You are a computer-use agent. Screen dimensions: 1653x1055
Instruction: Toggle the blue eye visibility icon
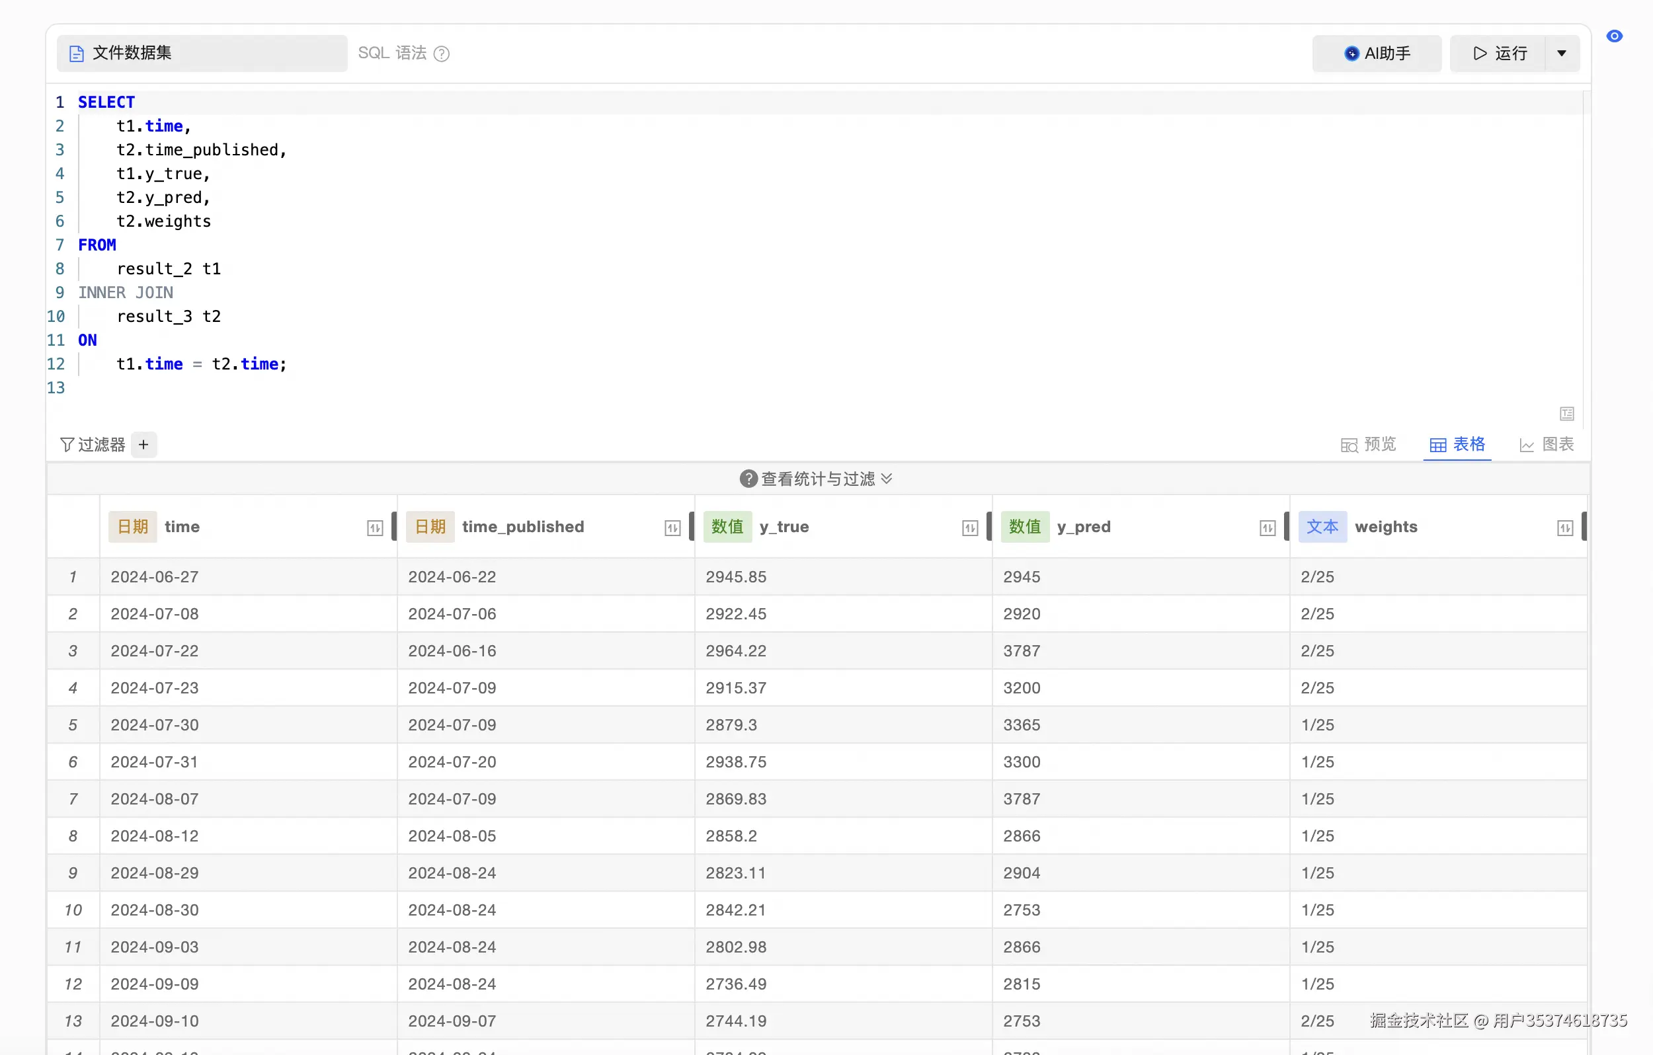[x=1614, y=36]
